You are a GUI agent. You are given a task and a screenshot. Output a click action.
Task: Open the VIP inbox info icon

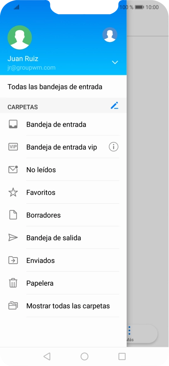point(113,147)
